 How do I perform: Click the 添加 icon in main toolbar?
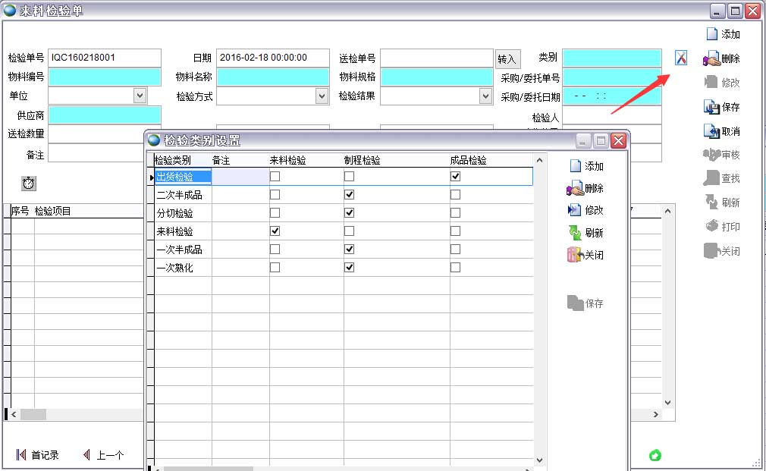click(x=711, y=34)
